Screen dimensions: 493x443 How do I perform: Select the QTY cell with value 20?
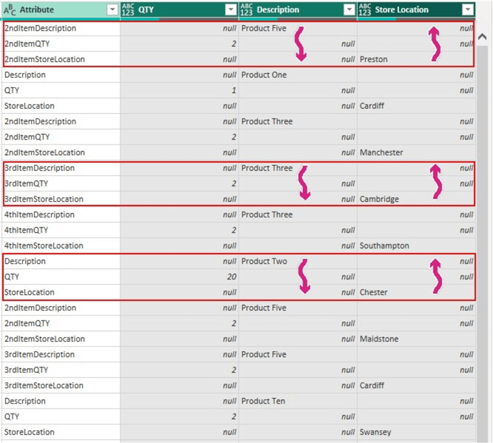click(x=180, y=277)
